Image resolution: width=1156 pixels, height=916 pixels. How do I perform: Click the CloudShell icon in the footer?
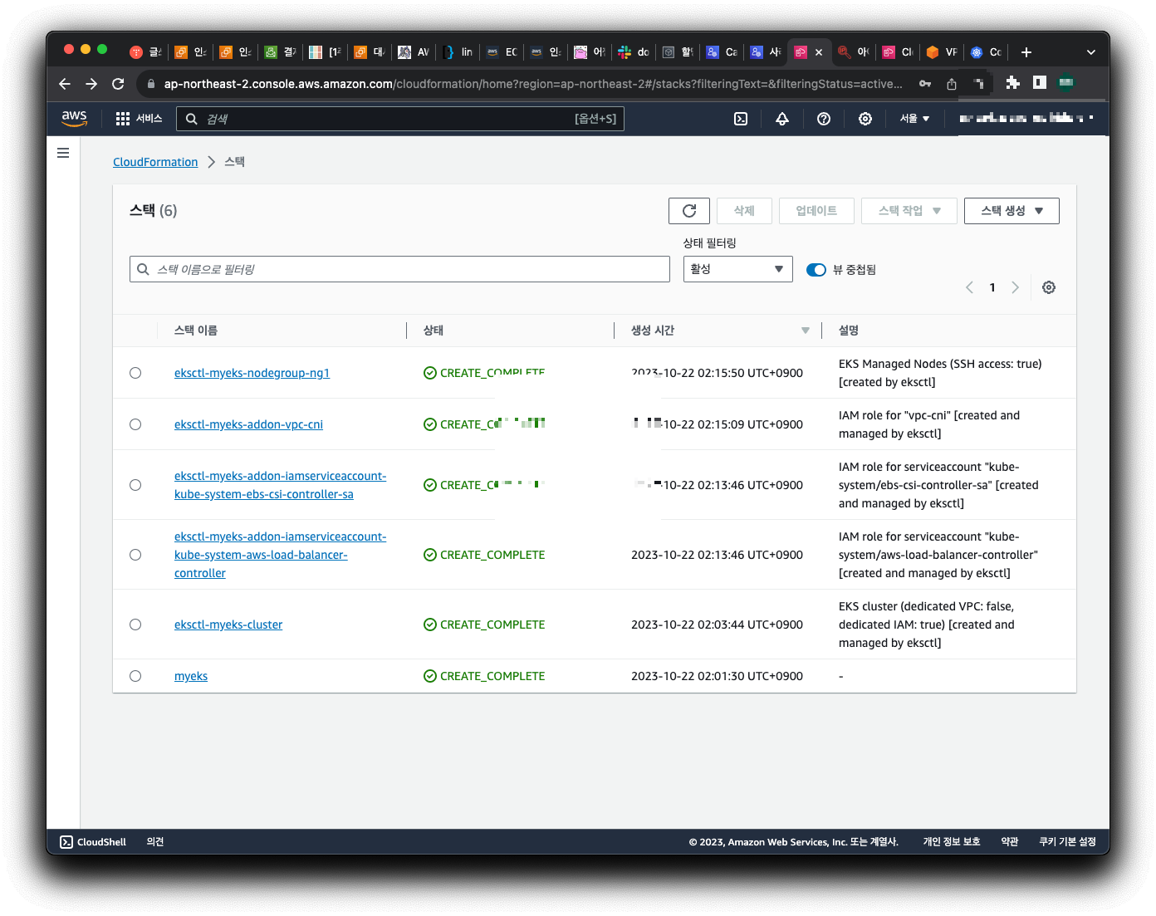tap(66, 842)
